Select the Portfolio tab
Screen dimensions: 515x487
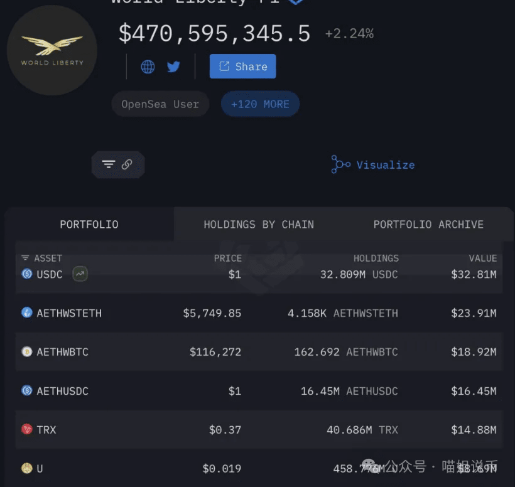pyautogui.click(x=89, y=225)
